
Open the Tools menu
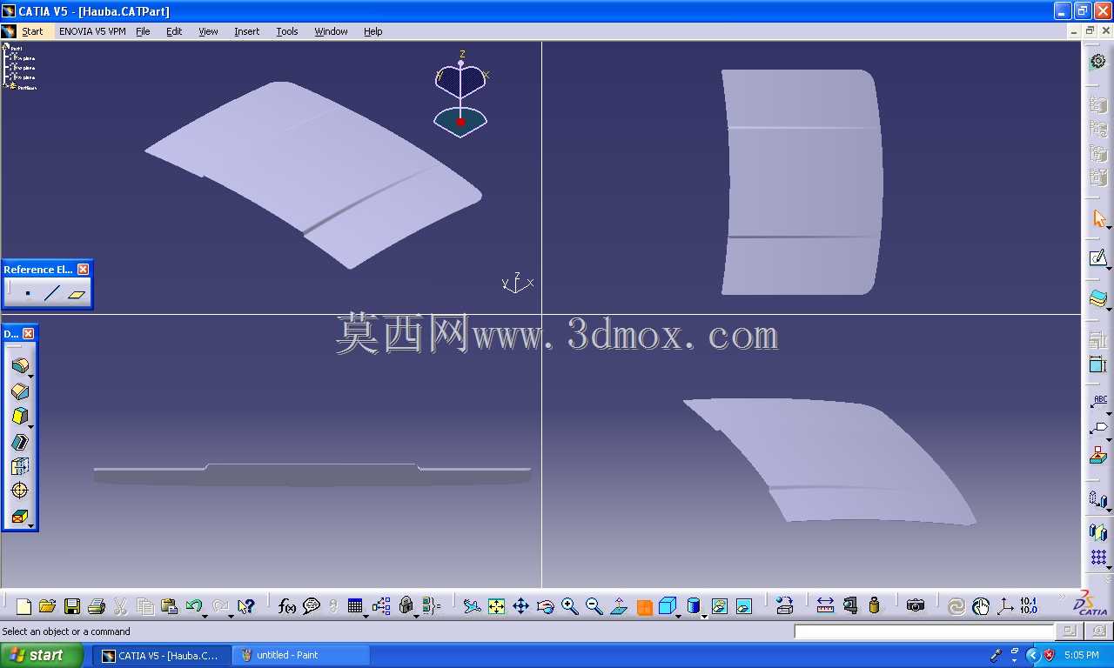287,31
